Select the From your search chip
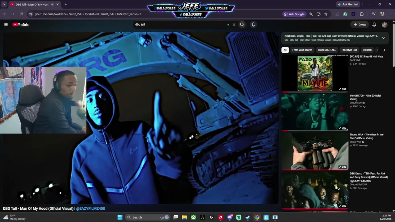 (302, 50)
